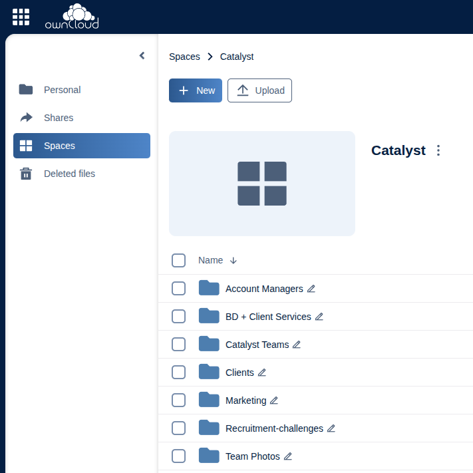Open the Catalyst space three-dot menu
The height and width of the screenshot is (473, 473).
[438, 150]
